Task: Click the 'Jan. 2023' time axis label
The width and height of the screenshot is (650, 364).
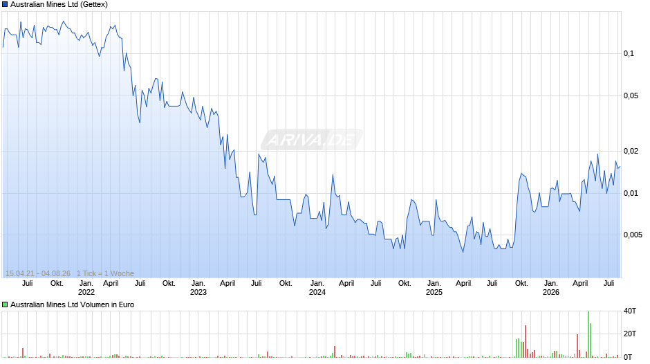Action: [x=198, y=288]
